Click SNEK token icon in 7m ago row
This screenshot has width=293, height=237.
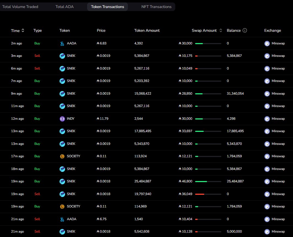point(62,81)
